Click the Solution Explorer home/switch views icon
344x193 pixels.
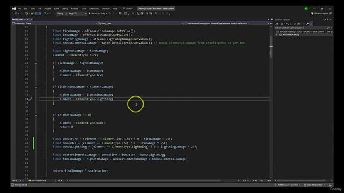coord(277,24)
